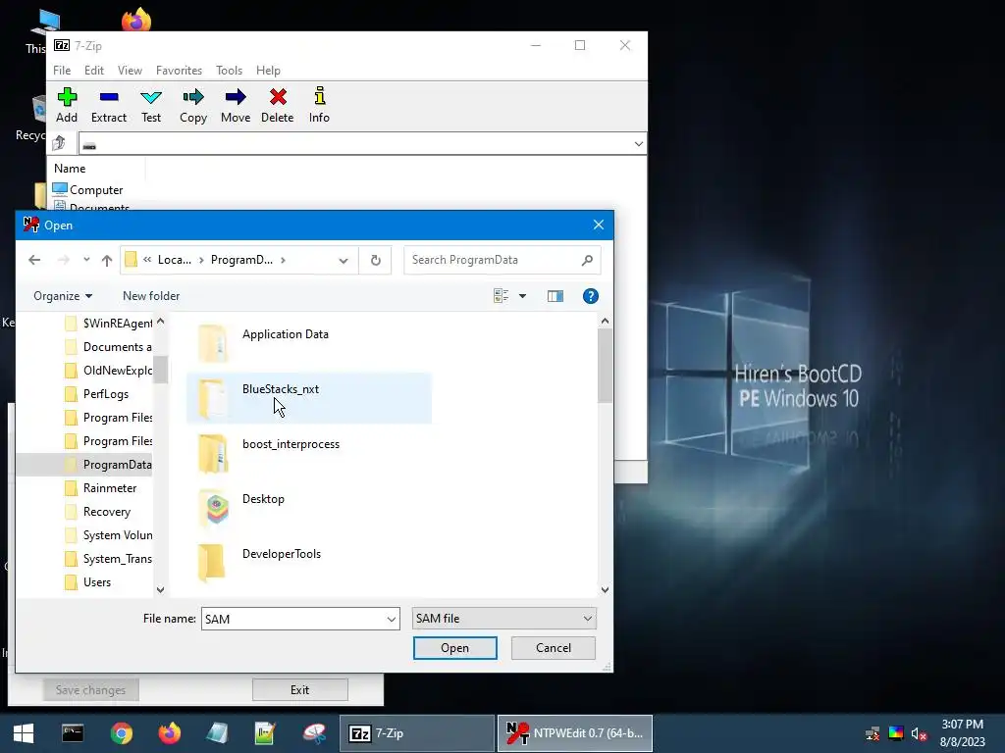The width and height of the screenshot is (1005, 753).
Task: Open the notepad-style taskbar icon
Action: [x=217, y=733]
